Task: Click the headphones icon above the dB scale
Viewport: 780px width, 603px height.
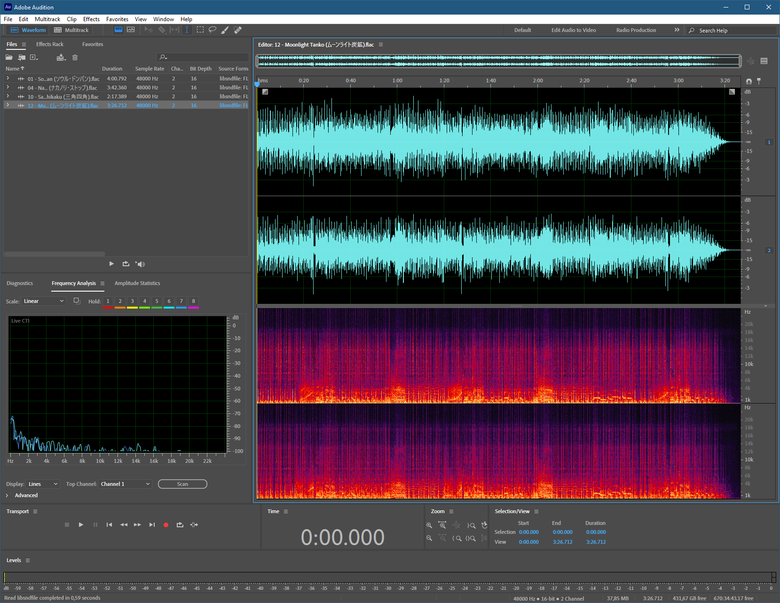Action: 749,81
